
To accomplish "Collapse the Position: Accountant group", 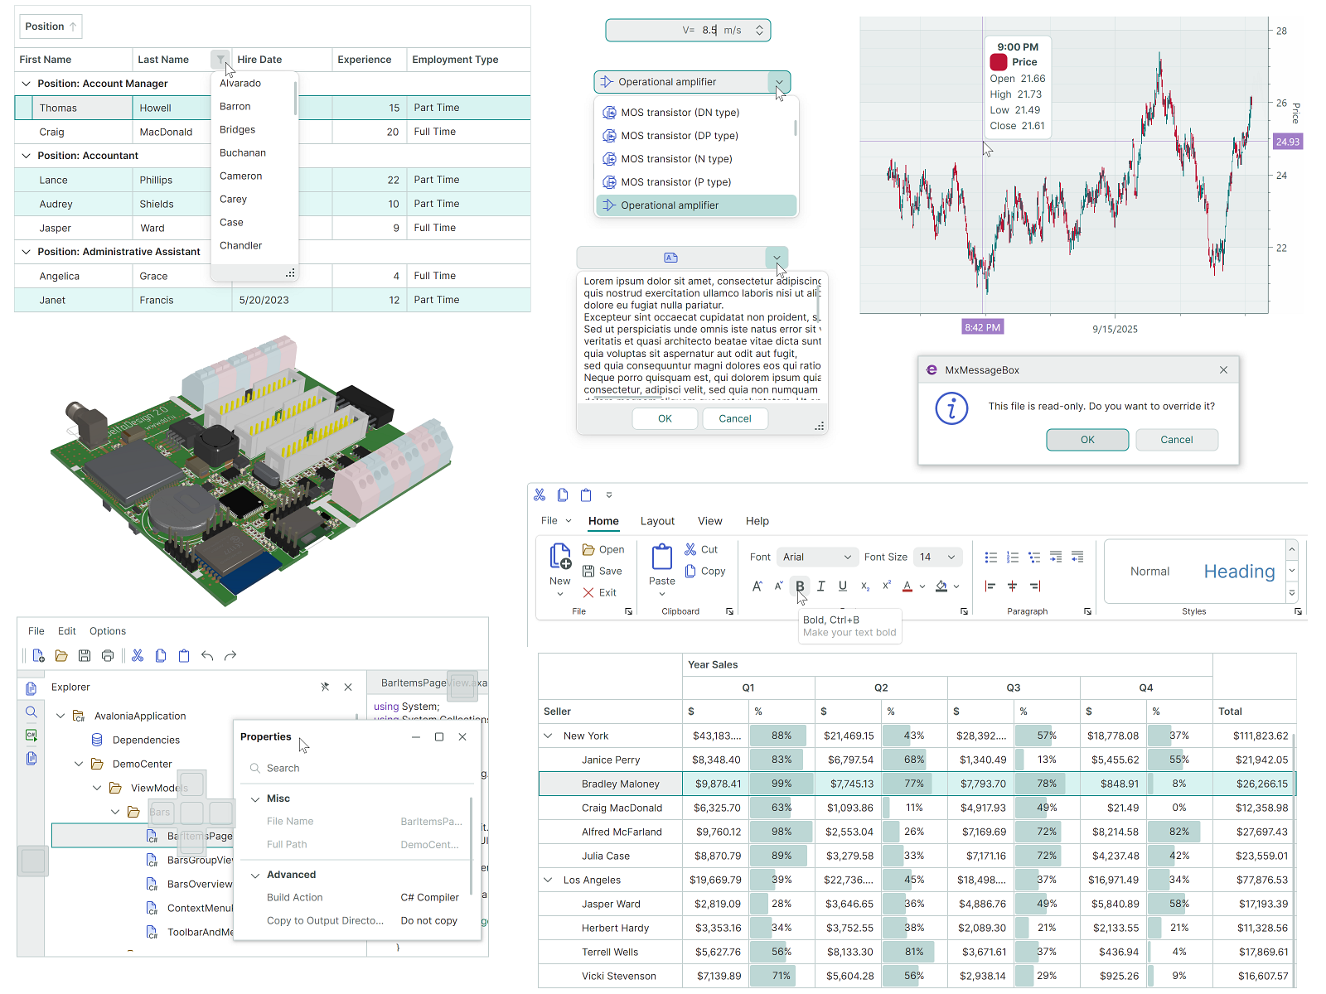I will tap(26, 156).
